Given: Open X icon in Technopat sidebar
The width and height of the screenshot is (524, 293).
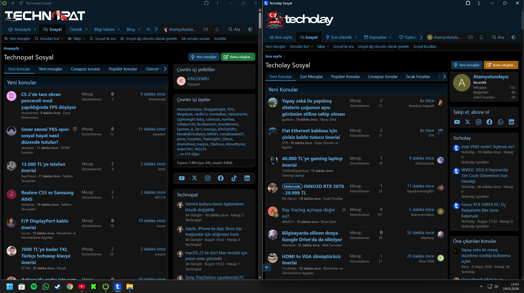Looking at the screenshot, I should pyautogui.click(x=195, y=178).
